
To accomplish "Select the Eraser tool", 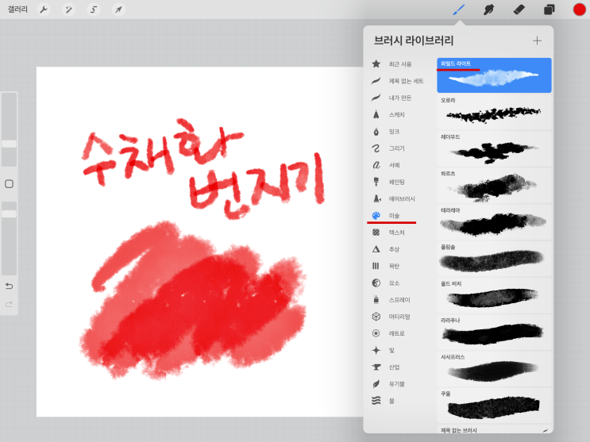I will (519, 10).
